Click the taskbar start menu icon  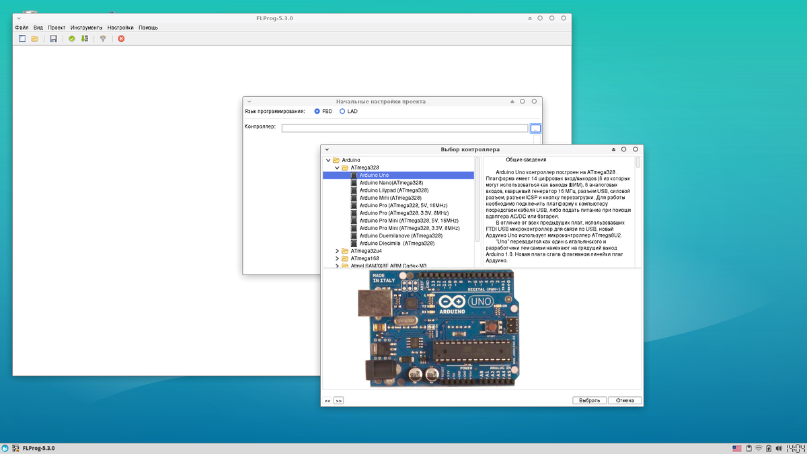tap(5, 449)
